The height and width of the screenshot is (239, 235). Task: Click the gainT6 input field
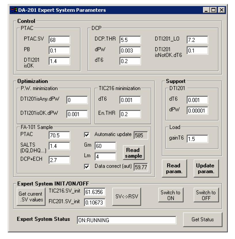click(x=197, y=139)
